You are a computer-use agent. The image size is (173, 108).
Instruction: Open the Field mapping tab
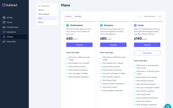pos(43,14)
